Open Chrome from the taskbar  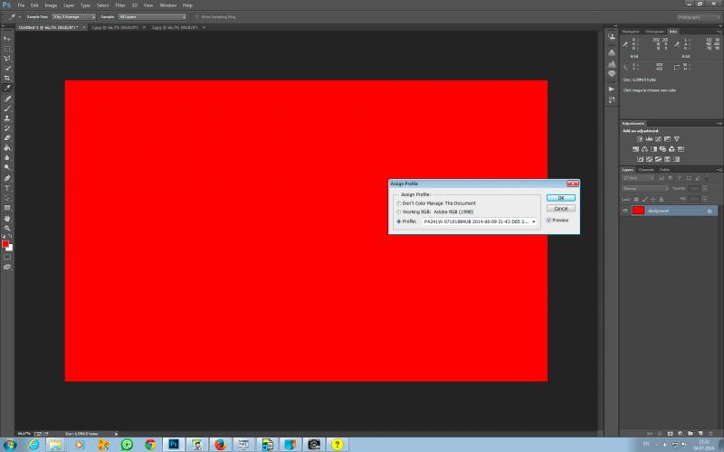pos(150,445)
